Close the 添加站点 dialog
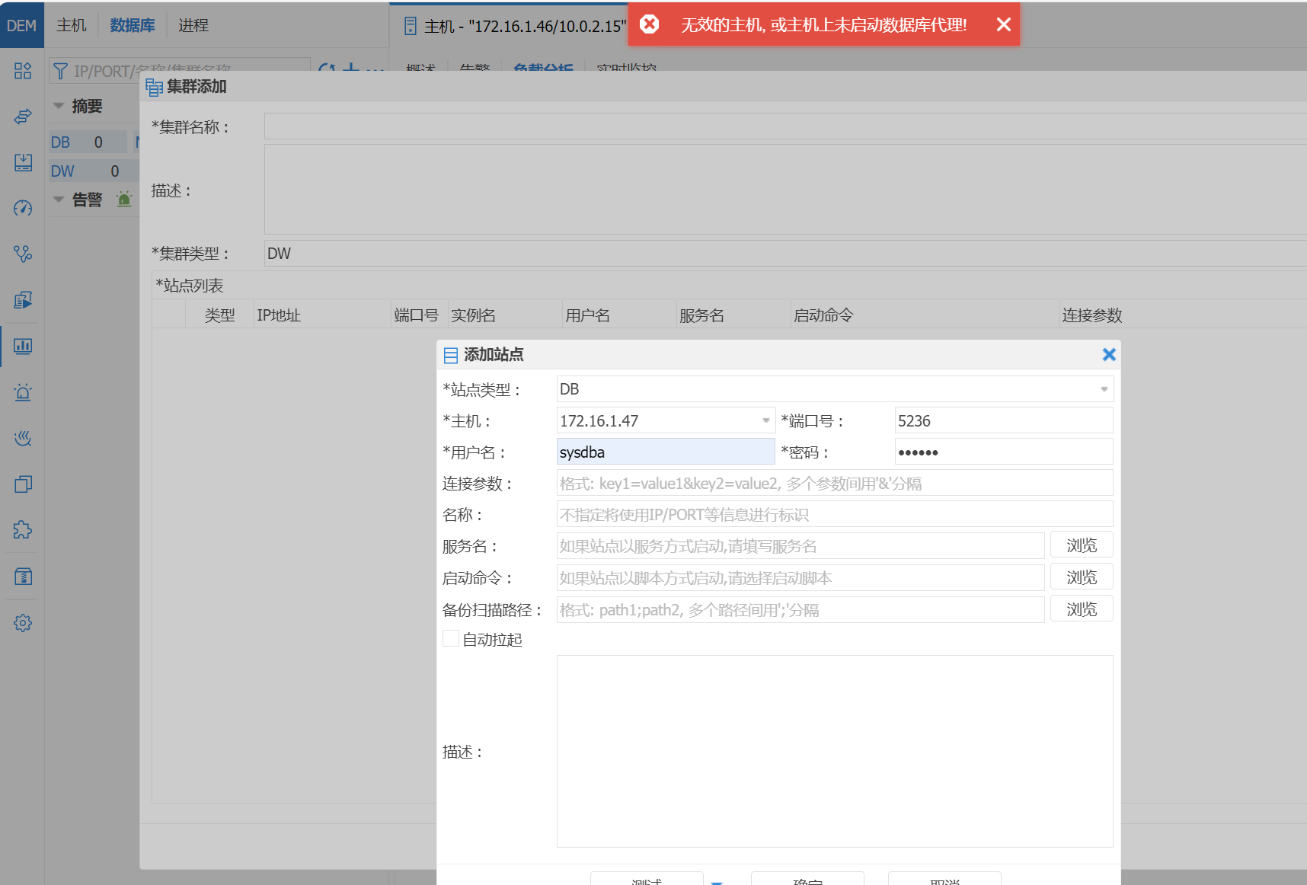1307x885 pixels. pyautogui.click(x=1109, y=354)
